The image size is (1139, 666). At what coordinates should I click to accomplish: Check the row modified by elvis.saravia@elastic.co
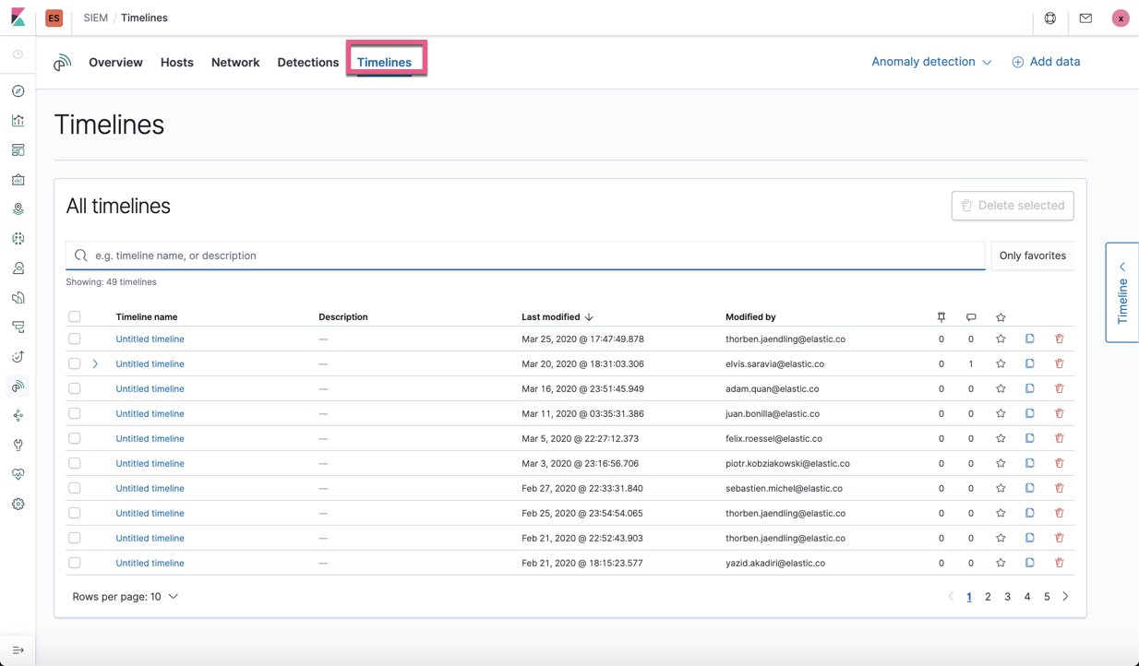[75, 363]
